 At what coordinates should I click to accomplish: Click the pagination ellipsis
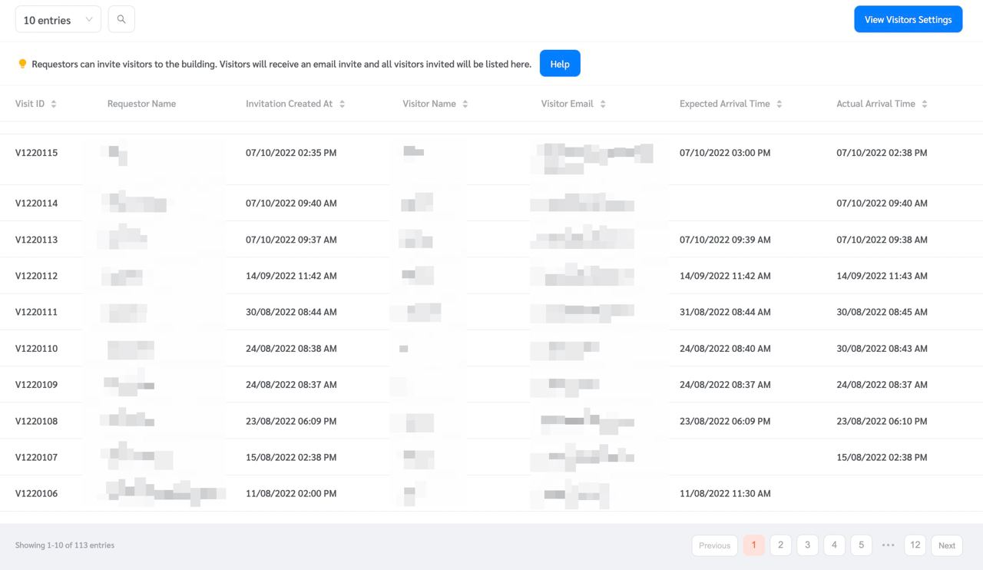(x=888, y=545)
